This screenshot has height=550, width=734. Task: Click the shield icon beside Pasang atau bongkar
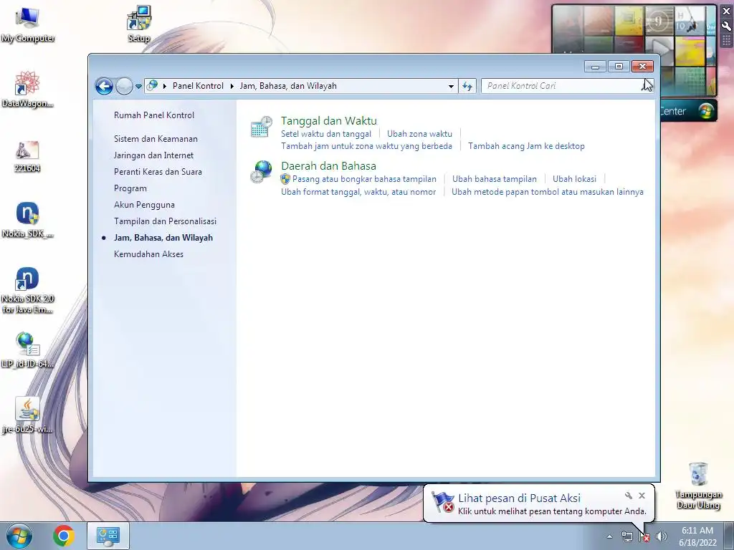[285, 179]
